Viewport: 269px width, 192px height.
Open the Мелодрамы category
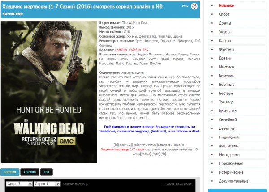pos(229,155)
